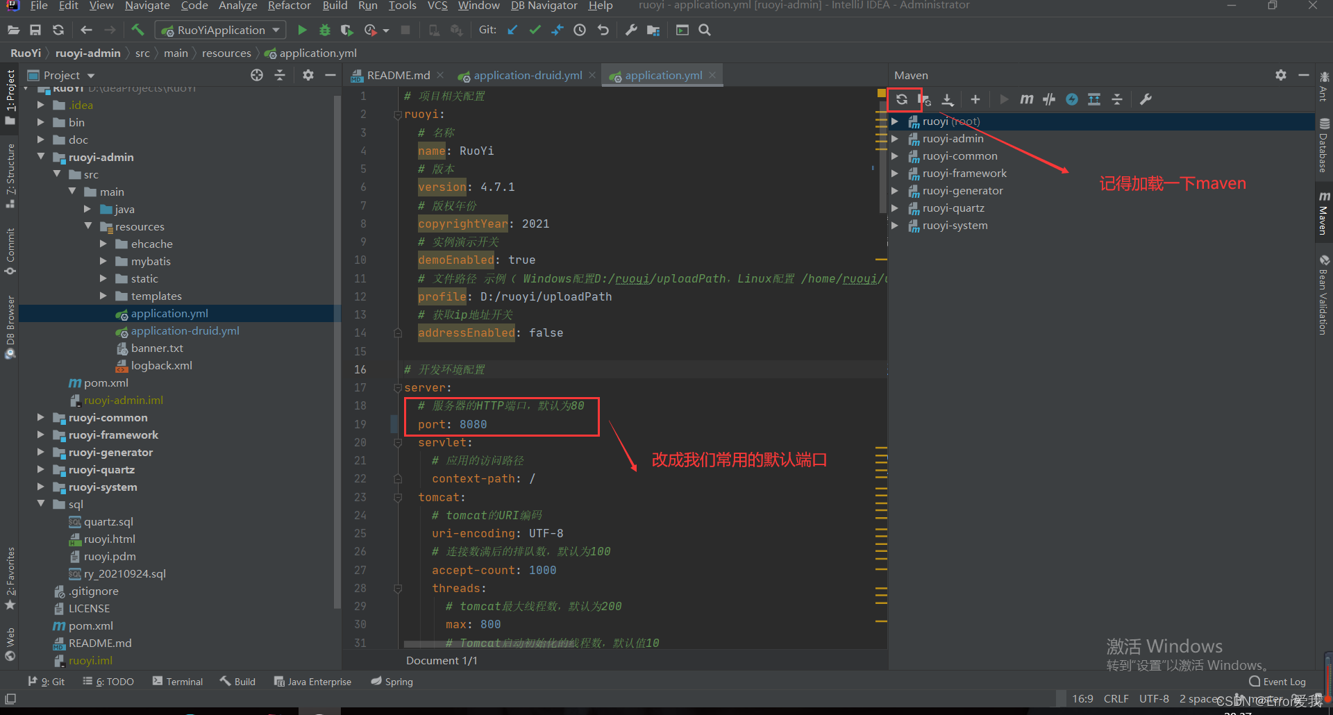This screenshot has width=1333, height=715.
Task: Git commit checkmark icon
Action: [x=535, y=30]
